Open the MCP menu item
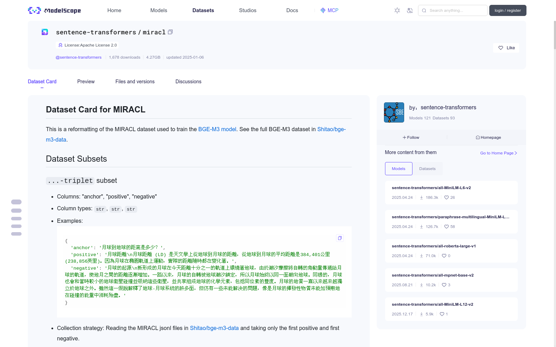This screenshot has width=556, height=347. (x=329, y=10)
